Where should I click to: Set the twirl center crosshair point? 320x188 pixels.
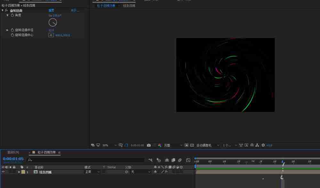click(x=51, y=35)
